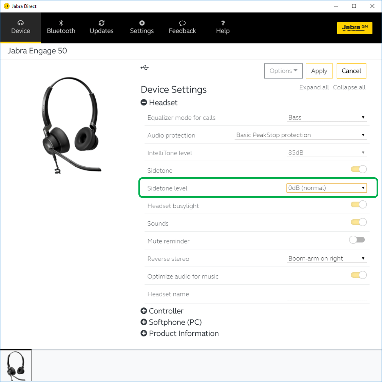The image size is (382, 382).
Task: Click the Jabra Engage 50 headset image
Action: point(71,125)
